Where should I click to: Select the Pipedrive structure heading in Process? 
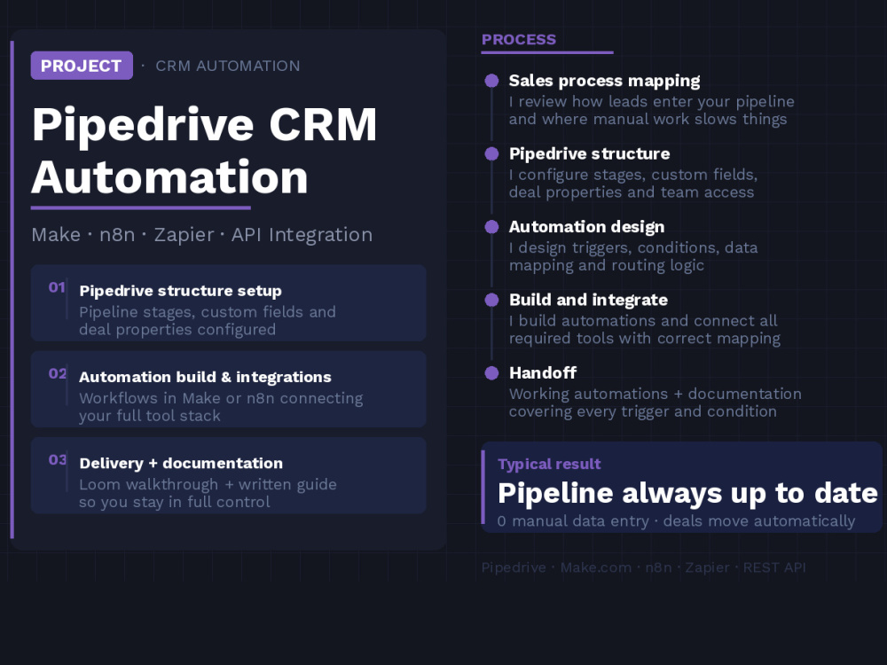coord(590,153)
